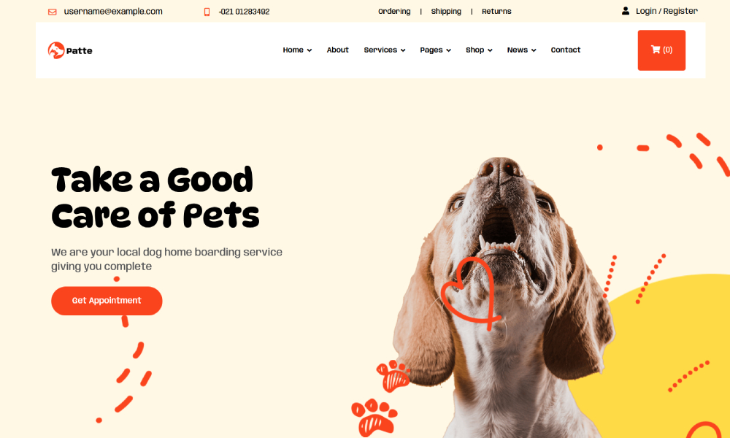Follow the Ordering link
730x438 pixels.
coord(394,11)
